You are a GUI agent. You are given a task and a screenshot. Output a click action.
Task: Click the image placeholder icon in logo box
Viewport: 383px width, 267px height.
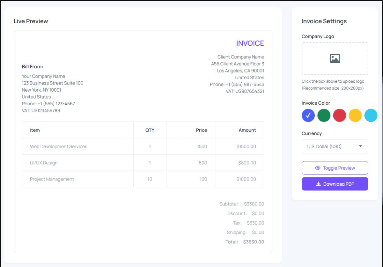click(x=335, y=58)
